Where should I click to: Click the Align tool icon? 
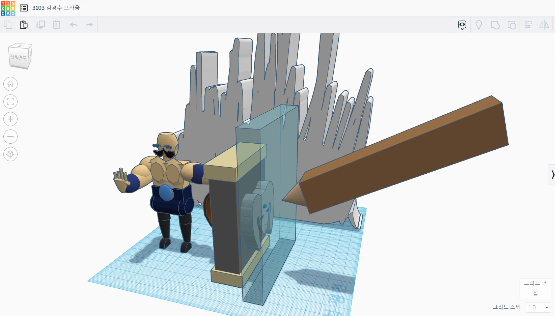pyautogui.click(x=528, y=25)
